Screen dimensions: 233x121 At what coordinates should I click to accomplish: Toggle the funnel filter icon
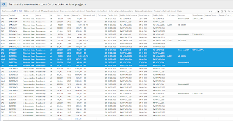tap(225, 11)
